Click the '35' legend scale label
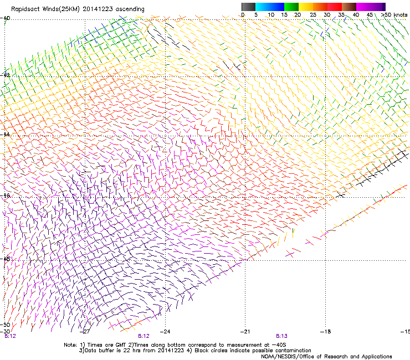The height and width of the screenshot is (360, 410). click(341, 15)
